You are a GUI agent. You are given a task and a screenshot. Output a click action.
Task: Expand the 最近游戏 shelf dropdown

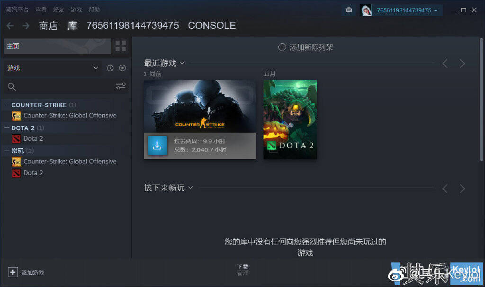coord(182,63)
